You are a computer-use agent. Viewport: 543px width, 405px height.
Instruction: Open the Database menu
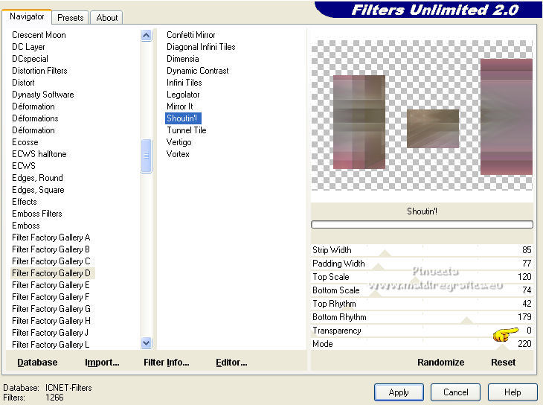(37, 363)
